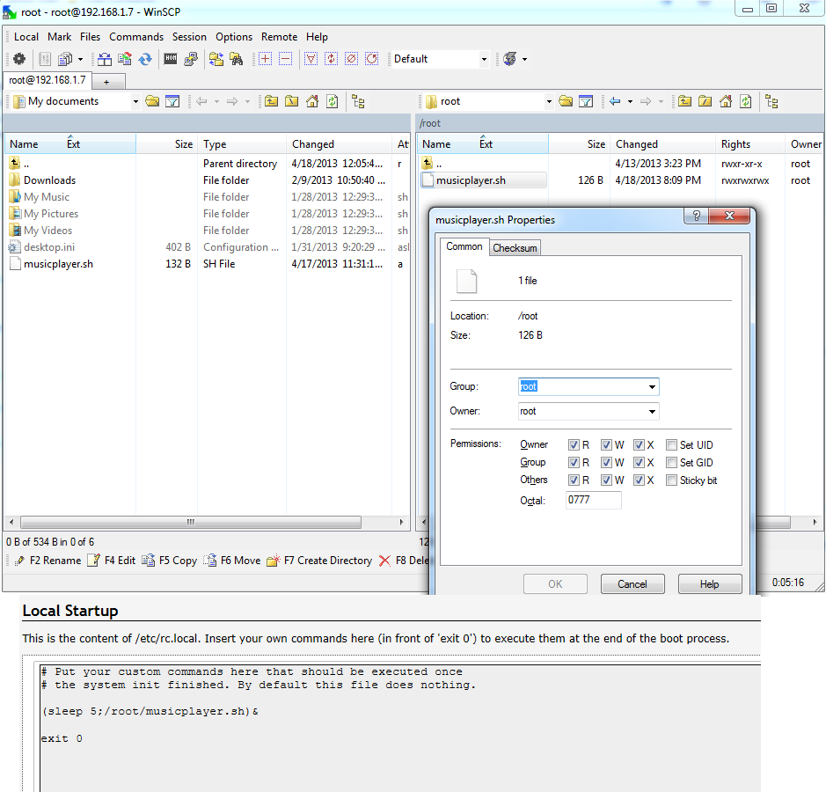
Task: Open a new session tab with plus
Action: coord(107,82)
